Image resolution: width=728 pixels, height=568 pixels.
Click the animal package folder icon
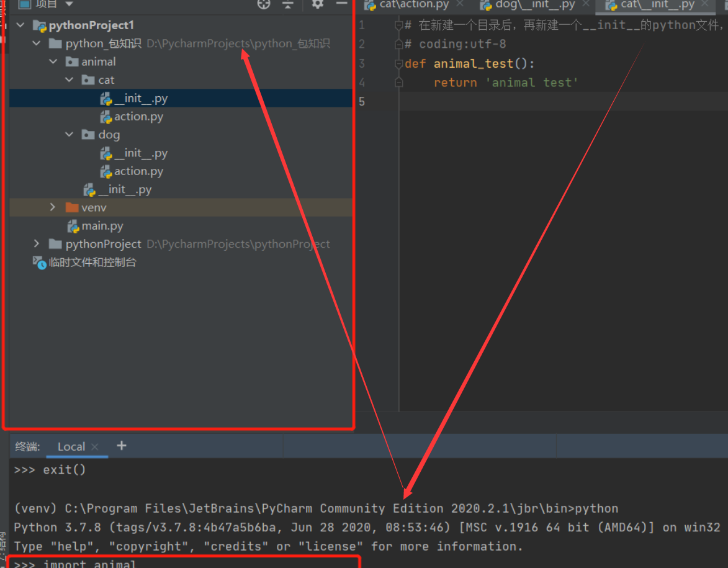pos(72,61)
